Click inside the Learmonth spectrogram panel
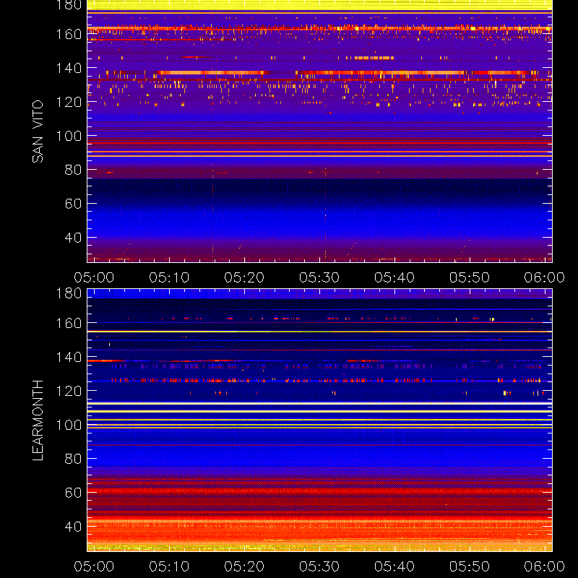 pos(319,420)
